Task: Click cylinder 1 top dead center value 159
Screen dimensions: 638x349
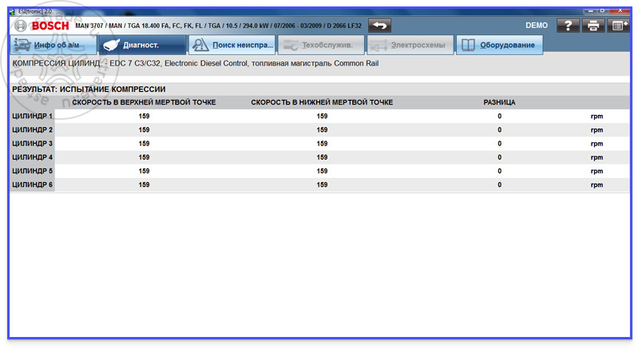Action: click(x=144, y=116)
